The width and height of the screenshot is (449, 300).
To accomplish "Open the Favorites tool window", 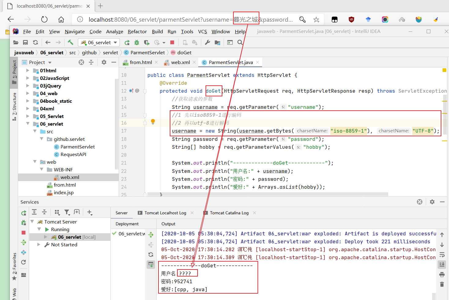I will [x=14, y=267].
